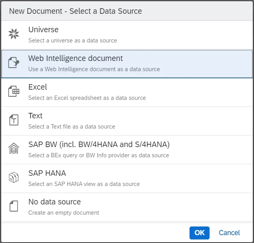Select the Text option title
The height and width of the screenshot is (243, 254).
35,116
